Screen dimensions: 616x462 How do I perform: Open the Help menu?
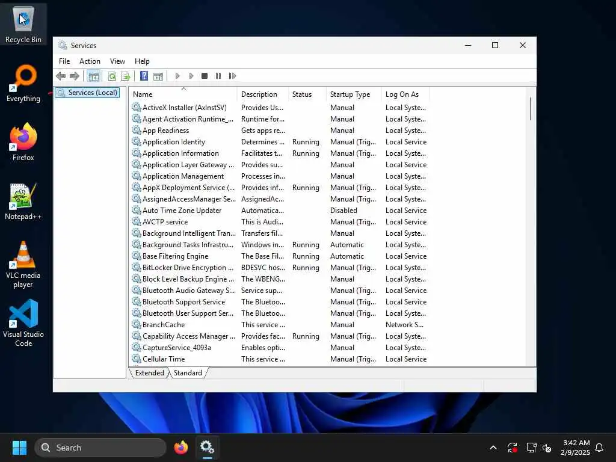click(x=142, y=61)
